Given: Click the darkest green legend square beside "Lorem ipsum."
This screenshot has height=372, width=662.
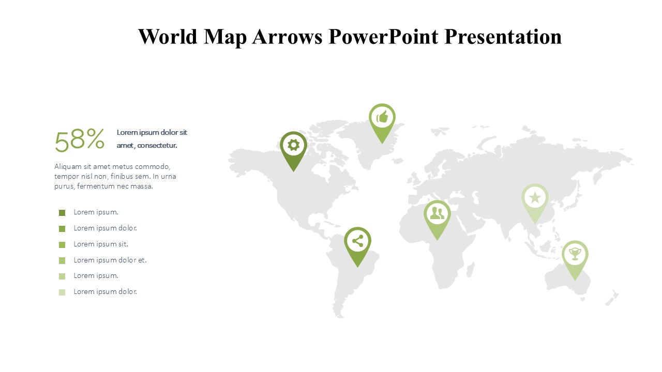Looking at the screenshot, I should click(62, 213).
